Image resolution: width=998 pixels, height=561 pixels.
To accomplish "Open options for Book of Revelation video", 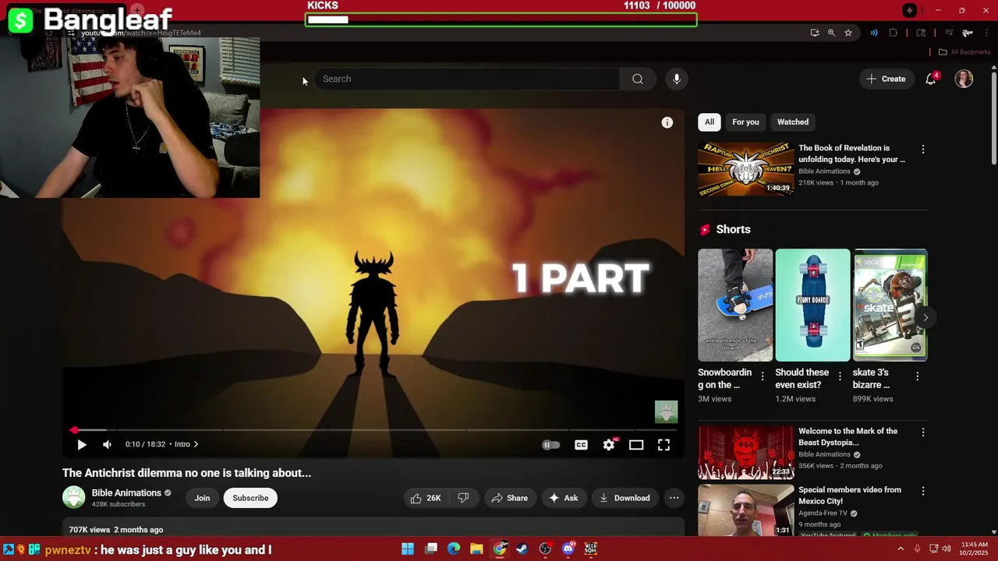I will pos(923,149).
